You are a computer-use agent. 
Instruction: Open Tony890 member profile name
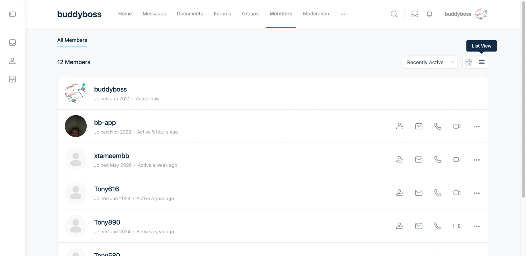107,222
